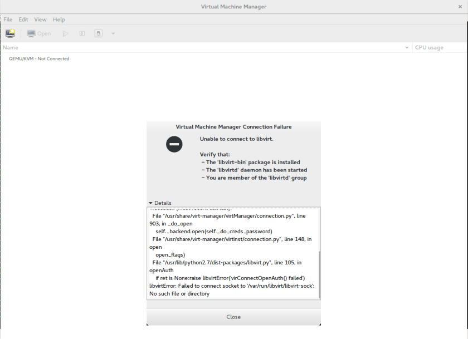Click 'You are member of the libvirtd group' line

coord(254,178)
